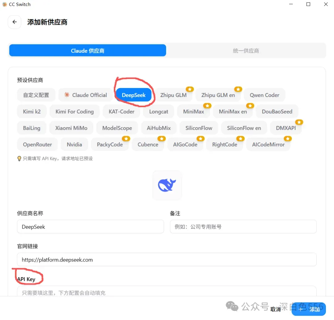
Task: Switch to the 统一供应商 tab
Action: click(246, 50)
